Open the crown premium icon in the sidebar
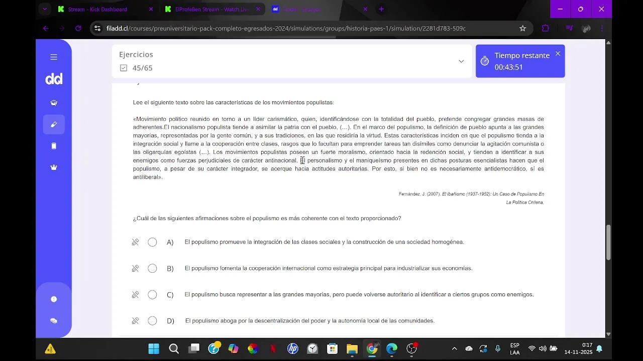This screenshot has width=643, height=361. coord(54,167)
